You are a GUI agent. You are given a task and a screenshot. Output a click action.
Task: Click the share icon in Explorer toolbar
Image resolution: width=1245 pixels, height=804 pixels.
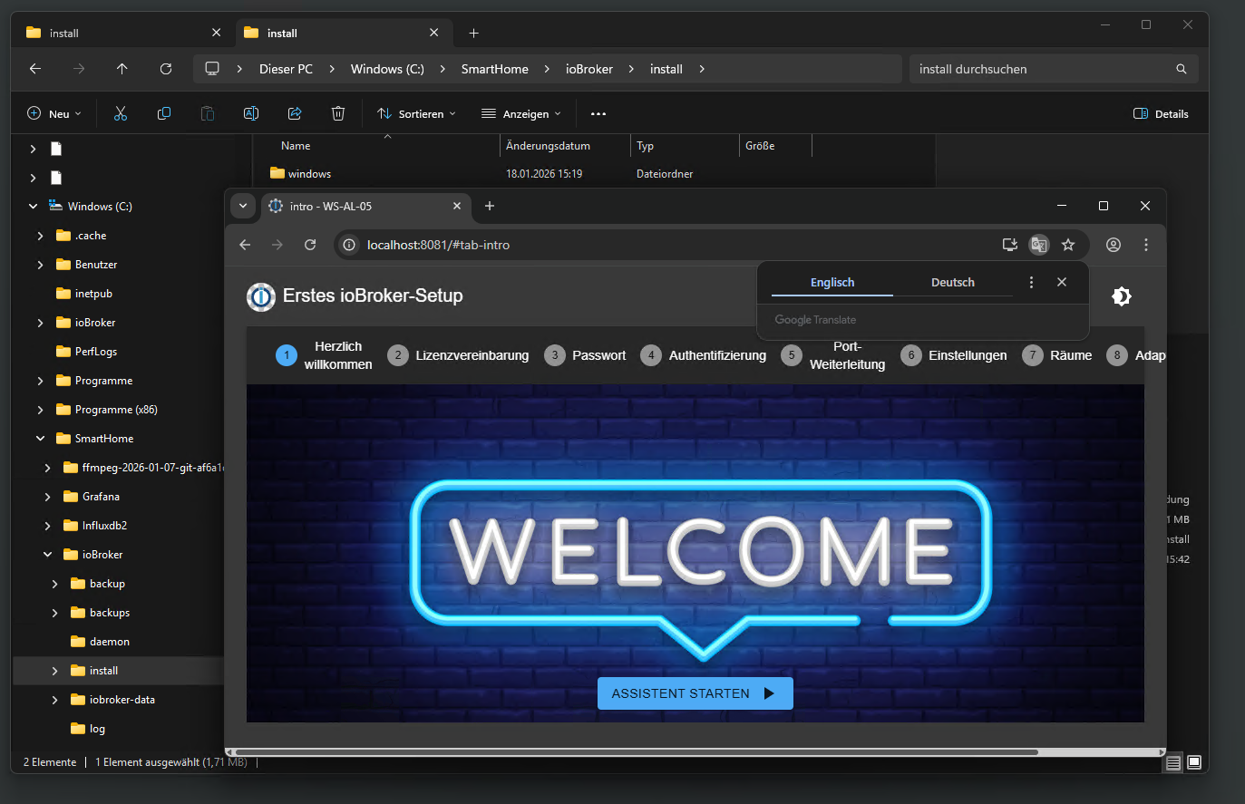coord(295,113)
